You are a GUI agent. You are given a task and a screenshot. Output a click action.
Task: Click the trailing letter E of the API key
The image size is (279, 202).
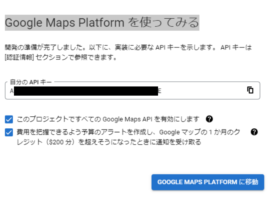[160, 91]
